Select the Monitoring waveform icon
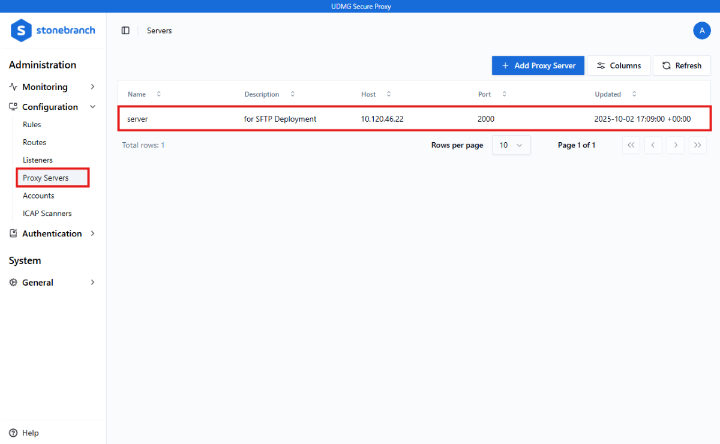Image resolution: width=720 pixels, height=444 pixels. pyautogui.click(x=13, y=86)
